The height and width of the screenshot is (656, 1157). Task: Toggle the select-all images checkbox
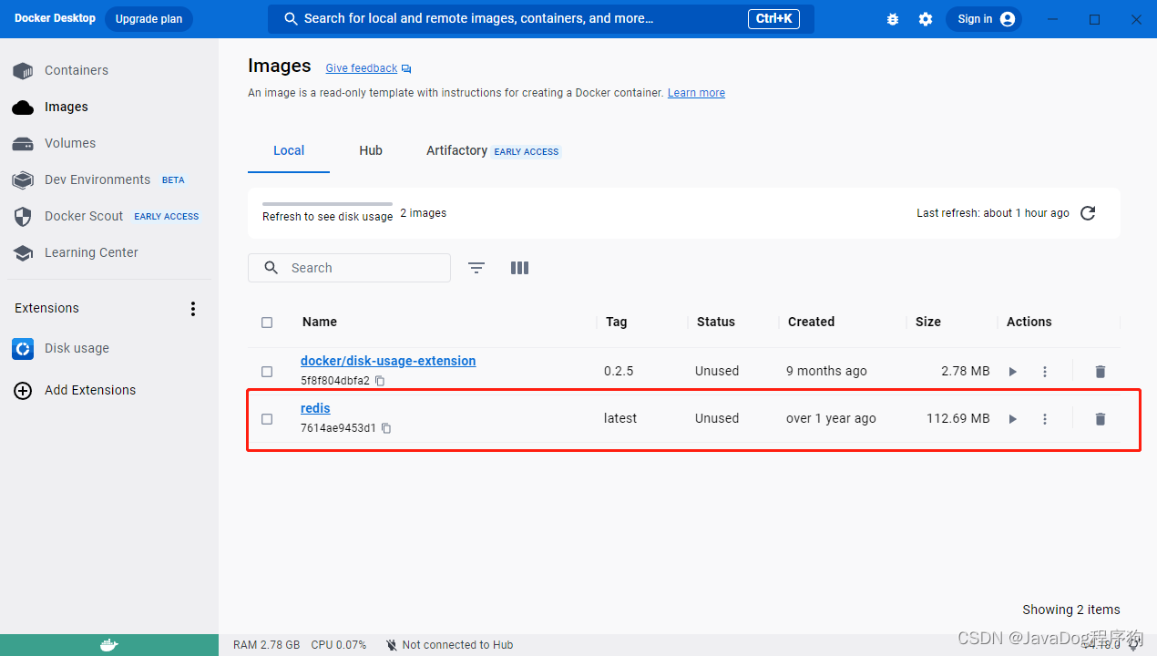coord(267,322)
